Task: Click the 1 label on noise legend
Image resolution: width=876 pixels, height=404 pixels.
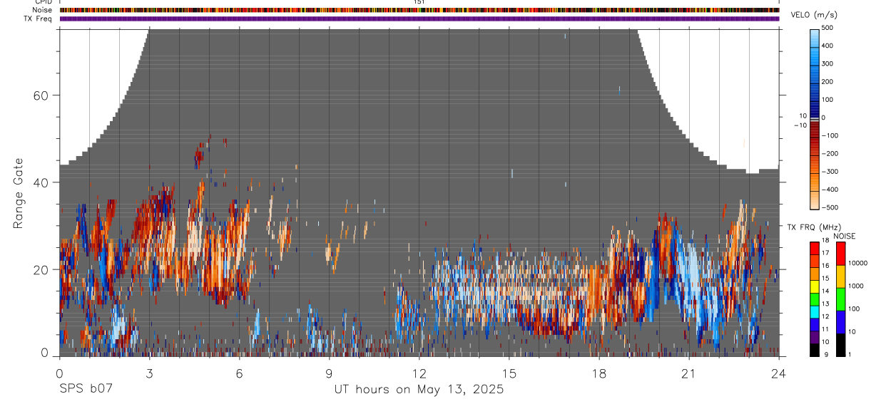Action: [x=850, y=354]
